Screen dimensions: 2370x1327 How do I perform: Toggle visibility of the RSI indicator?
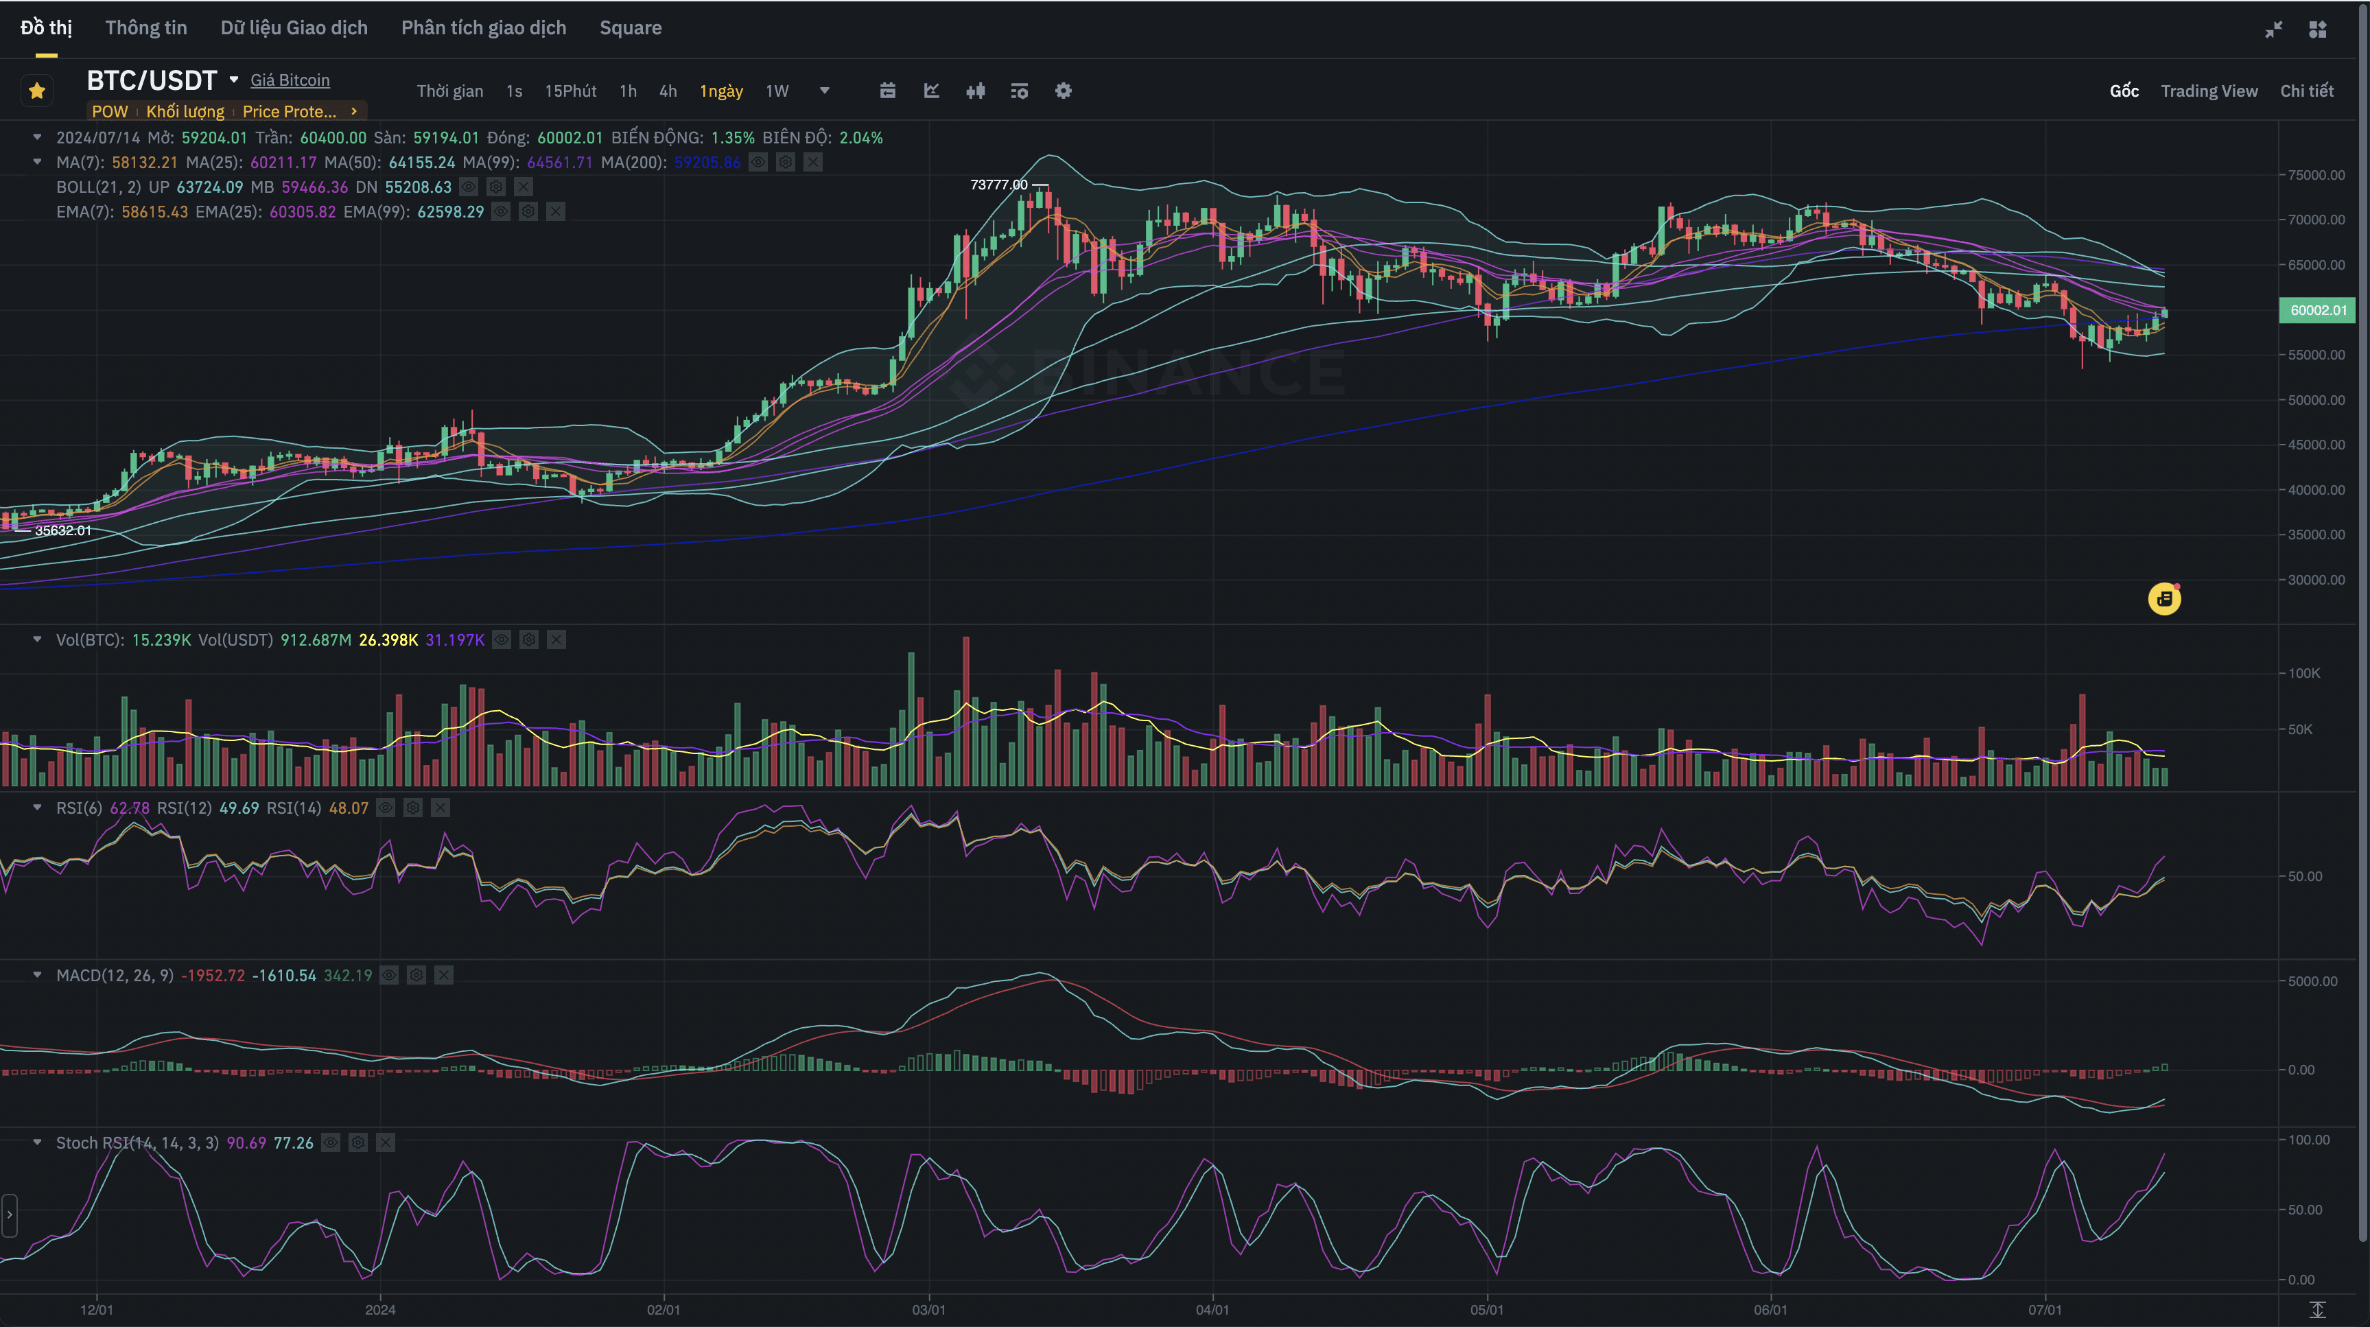coord(386,808)
